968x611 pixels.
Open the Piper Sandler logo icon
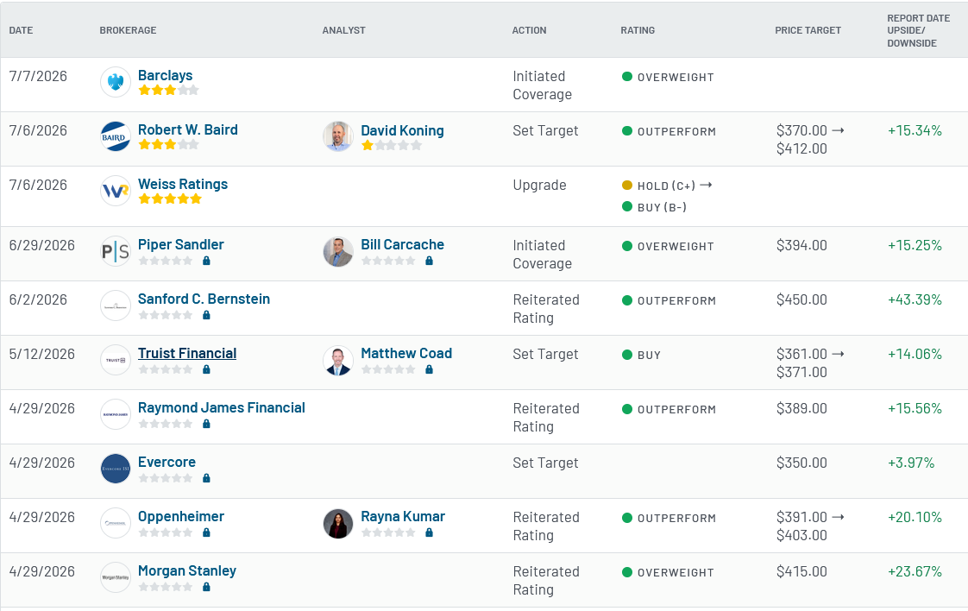[x=116, y=251]
